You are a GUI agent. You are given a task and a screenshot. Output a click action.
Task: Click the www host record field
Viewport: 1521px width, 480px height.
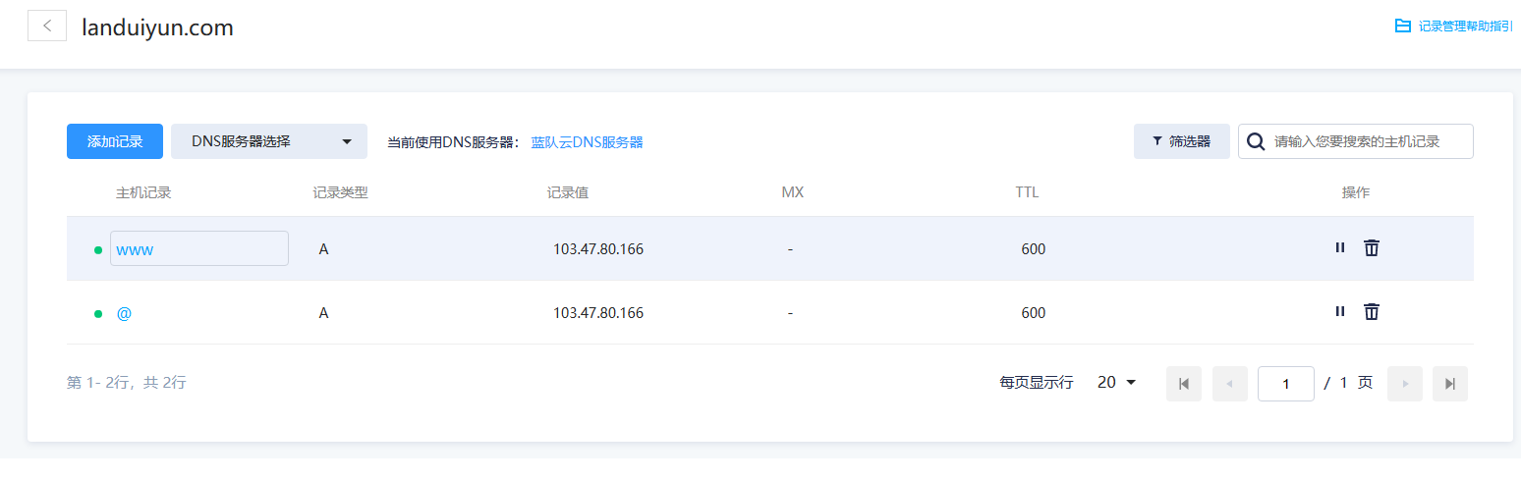pos(199,248)
